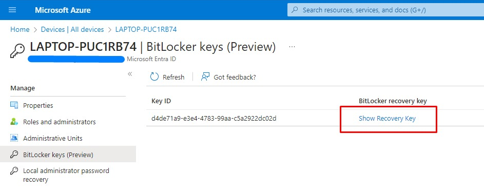Click the Got feedback person icon
This screenshot has height=191, width=484.
205,77
